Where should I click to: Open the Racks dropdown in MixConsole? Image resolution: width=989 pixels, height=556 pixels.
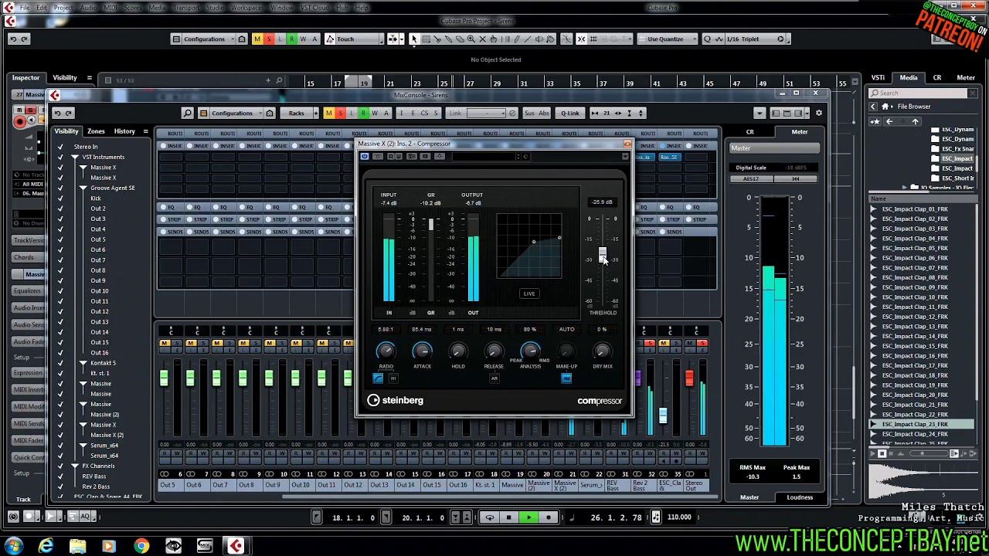(301, 114)
